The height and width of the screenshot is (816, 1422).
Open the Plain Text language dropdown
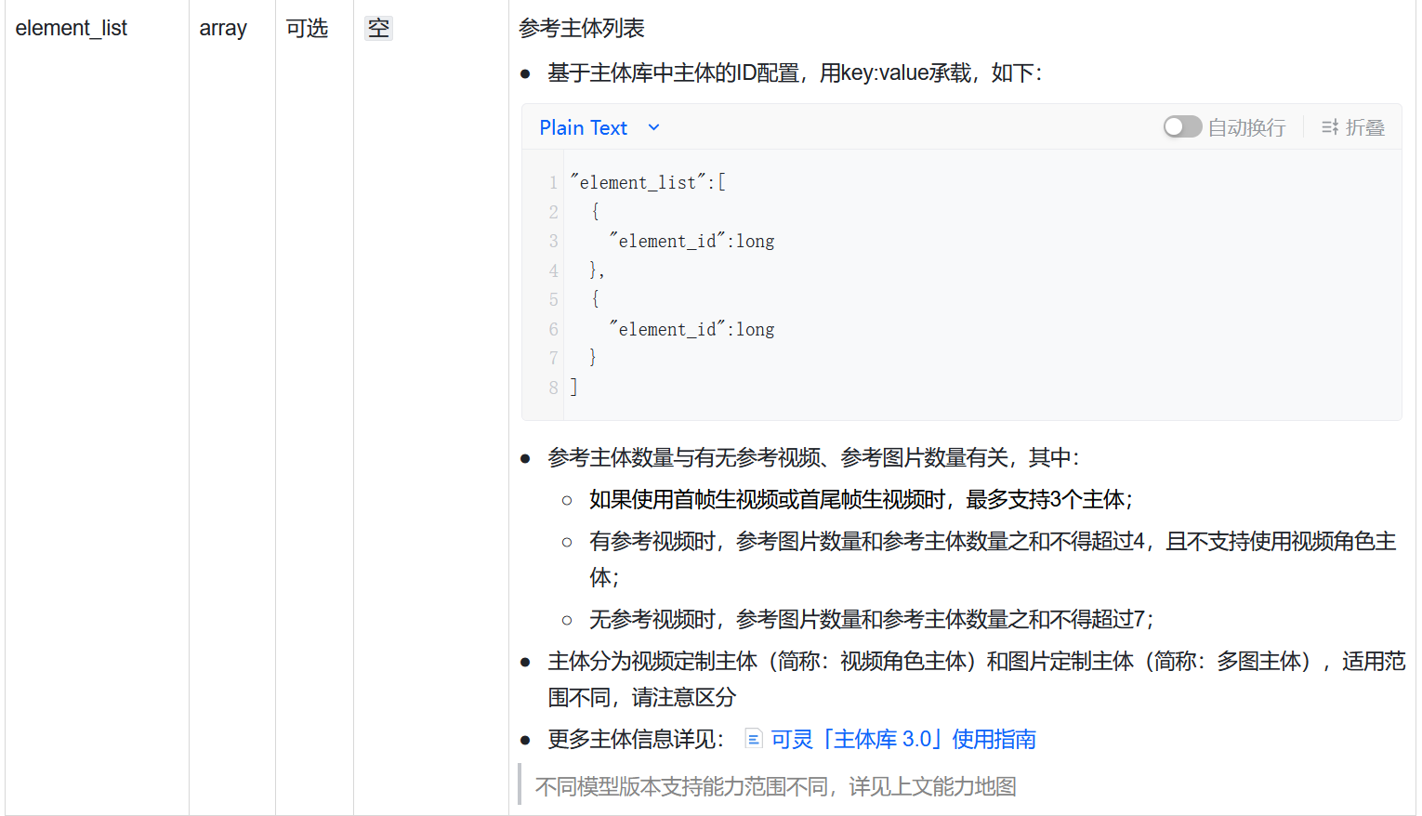[x=584, y=127]
